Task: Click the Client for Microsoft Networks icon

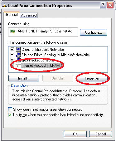Action: 18,49
